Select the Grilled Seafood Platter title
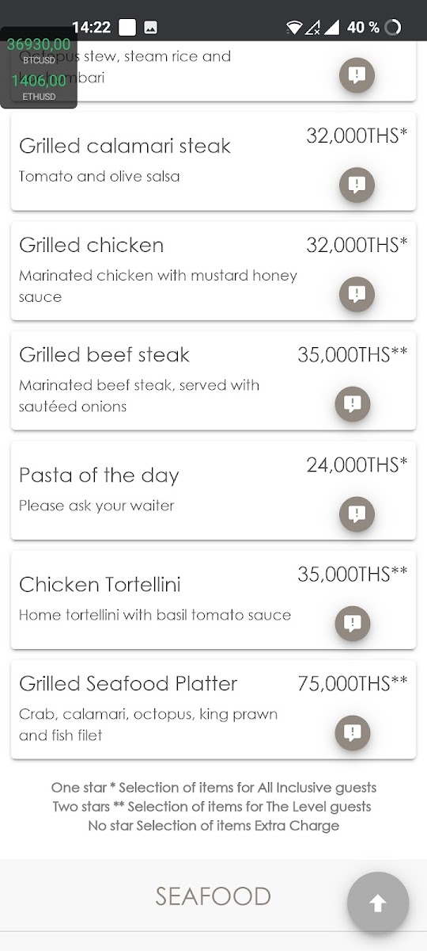427x951 pixels. coord(128,683)
